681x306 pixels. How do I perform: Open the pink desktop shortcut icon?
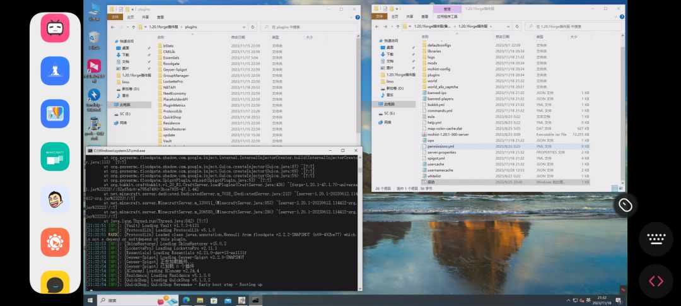[x=94, y=69]
